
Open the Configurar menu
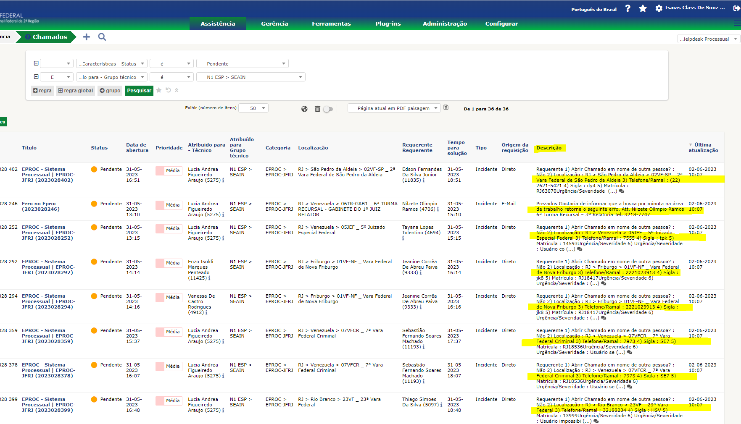(501, 24)
